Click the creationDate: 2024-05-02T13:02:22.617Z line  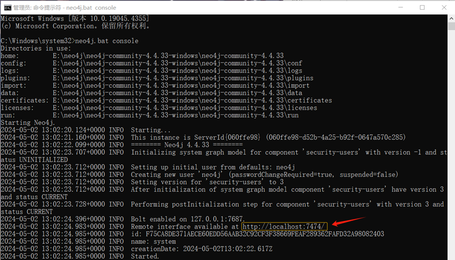pyautogui.click(x=137, y=249)
